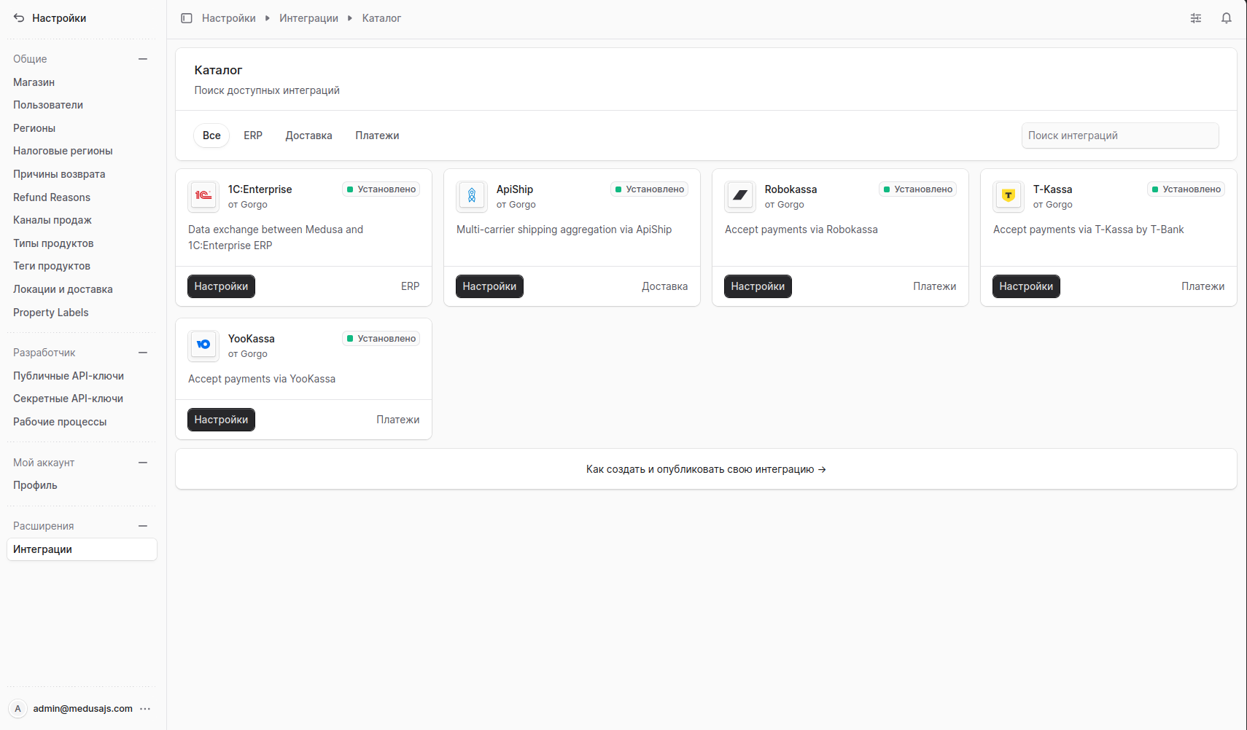Click the YooKassa card title
The image size is (1247, 730).
(251, 339)
